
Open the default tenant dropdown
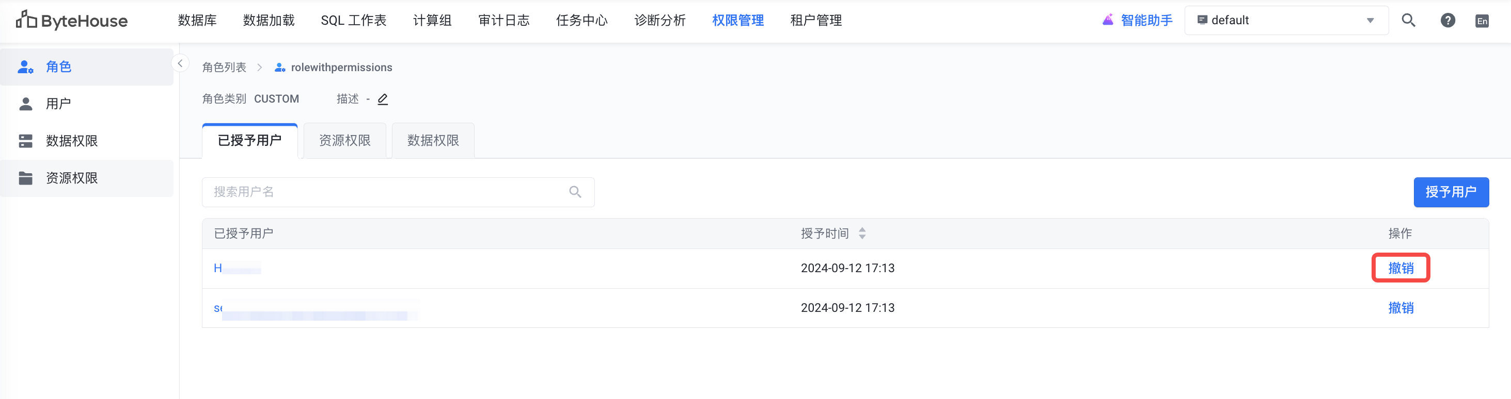click(x=1286, y=21)
